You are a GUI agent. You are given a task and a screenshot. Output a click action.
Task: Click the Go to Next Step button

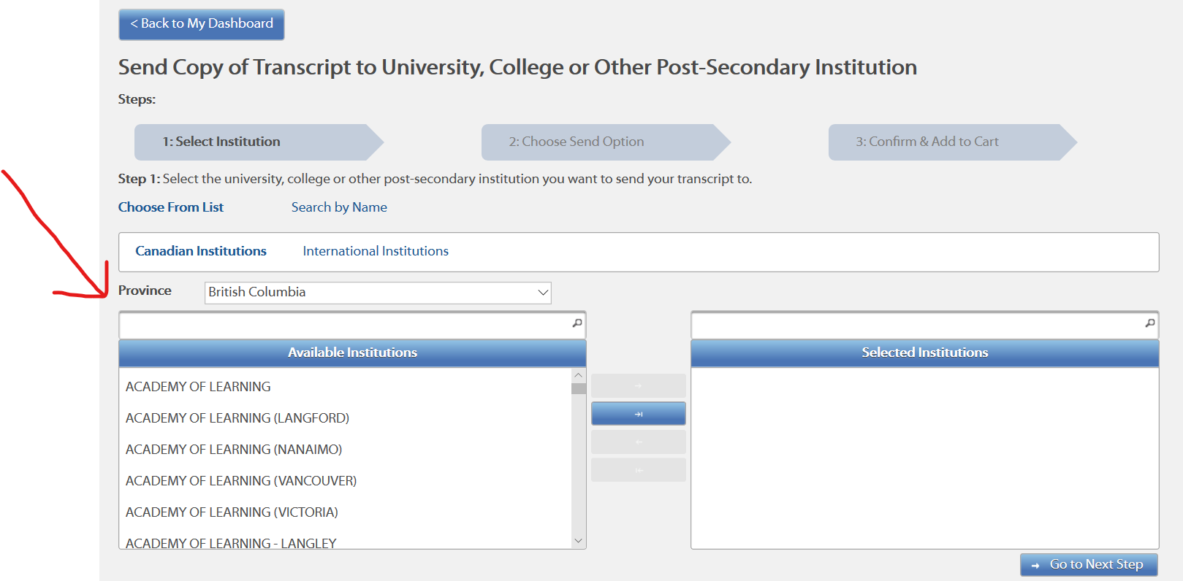pos(1089,565)
